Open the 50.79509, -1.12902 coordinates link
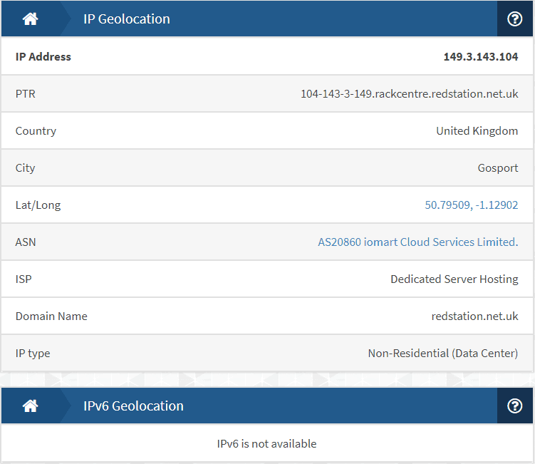Screen dimensions: 535x464 pyautogui.click(x=471, y=205)
